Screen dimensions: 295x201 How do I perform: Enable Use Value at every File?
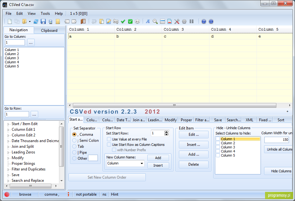109,139
